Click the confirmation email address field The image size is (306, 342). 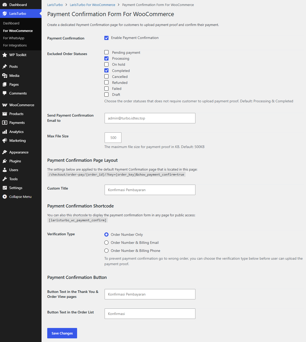click(x=150, y=118)
